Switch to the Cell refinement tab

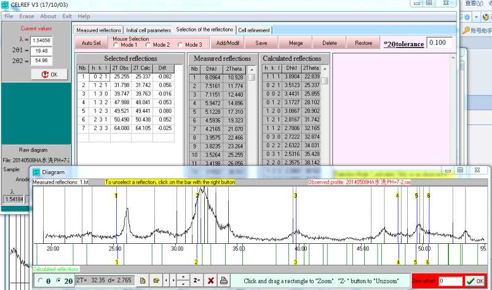[253, 30]
